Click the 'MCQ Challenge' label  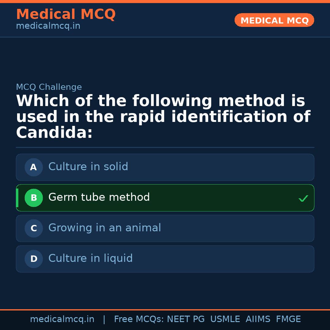point(49,87)
